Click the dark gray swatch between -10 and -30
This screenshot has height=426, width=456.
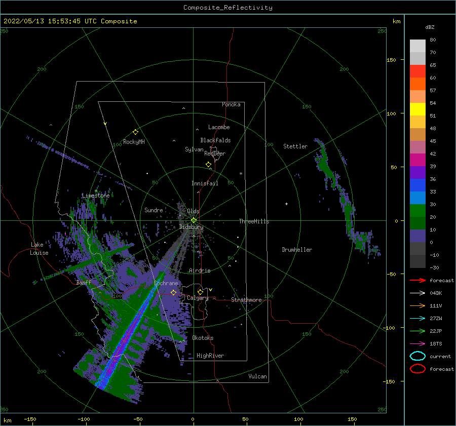tap(417, 261)
